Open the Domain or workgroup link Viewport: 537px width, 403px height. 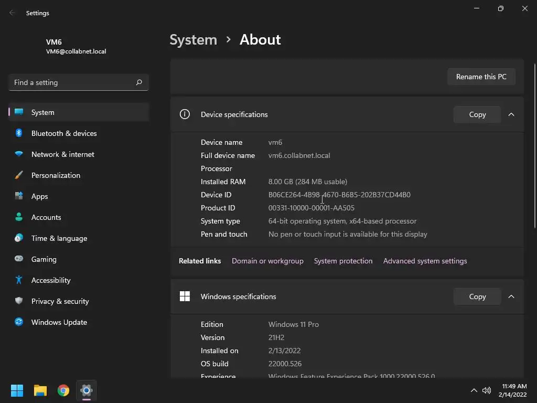267,261
